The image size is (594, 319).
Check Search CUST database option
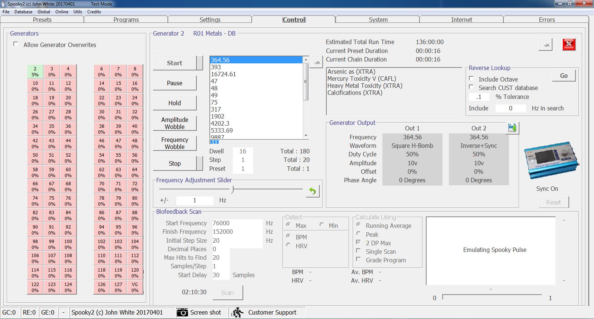coord(471,87)
